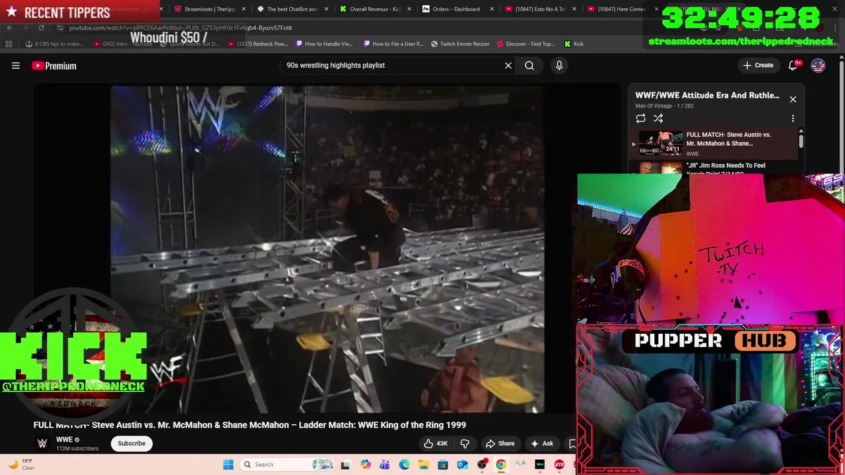Viewport: 845px width, 475px height.
Task: Open How to File a User R... bookmark
Action: (393, 44)
